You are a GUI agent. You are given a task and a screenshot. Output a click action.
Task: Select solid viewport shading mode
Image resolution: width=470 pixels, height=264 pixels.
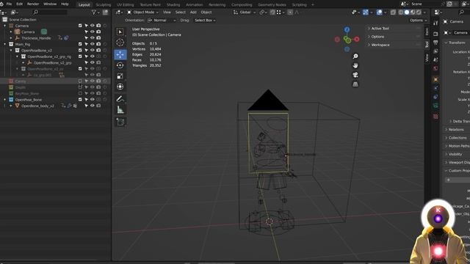click(x=407, y=12)
